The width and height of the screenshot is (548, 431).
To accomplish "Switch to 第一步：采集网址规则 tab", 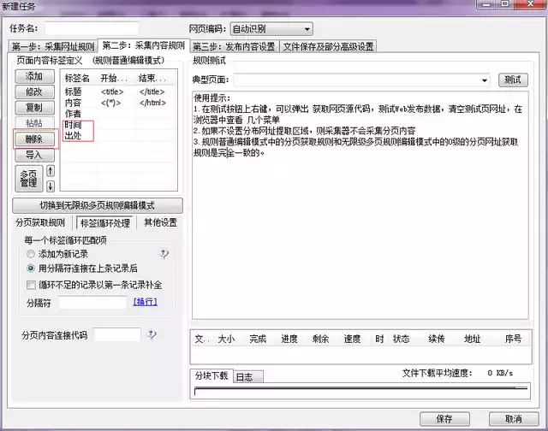I will [x=53, y=46].
